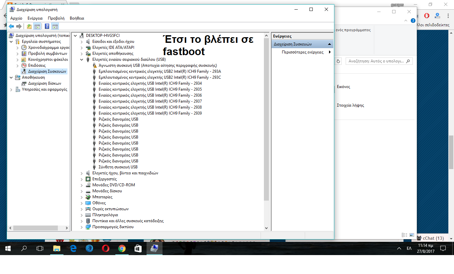Select Διαχείριση δίσκων in the left tree
Image resolution: width=454 pixels, height=274 pixels.
pyautogui.click(x=45, y=83)
